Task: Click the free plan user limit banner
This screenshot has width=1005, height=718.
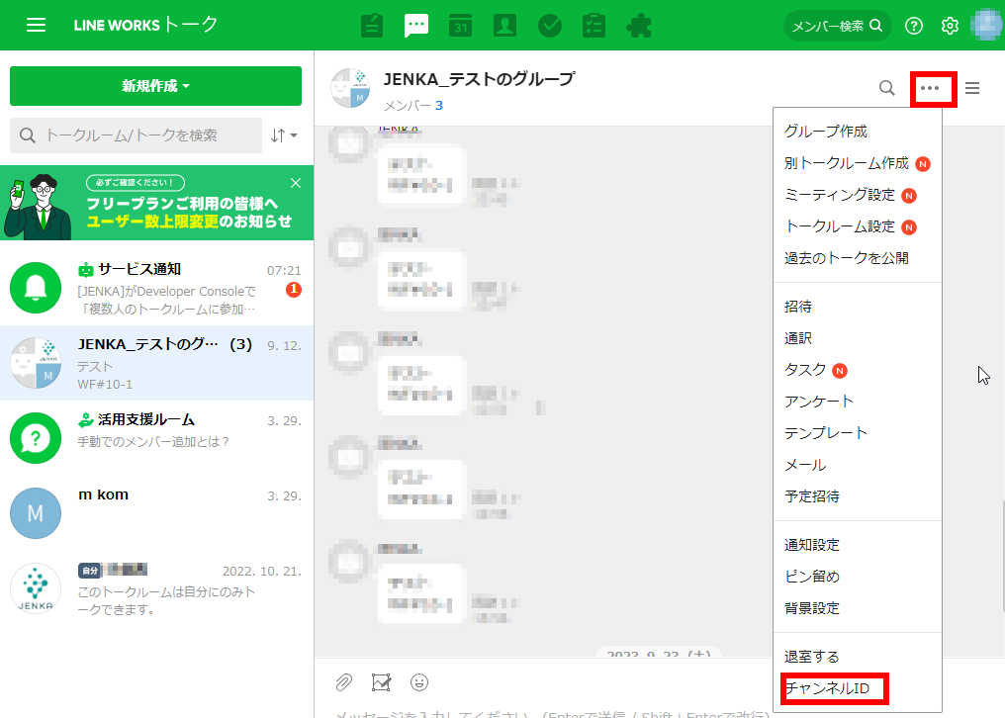Action: [x=157, y=203]
